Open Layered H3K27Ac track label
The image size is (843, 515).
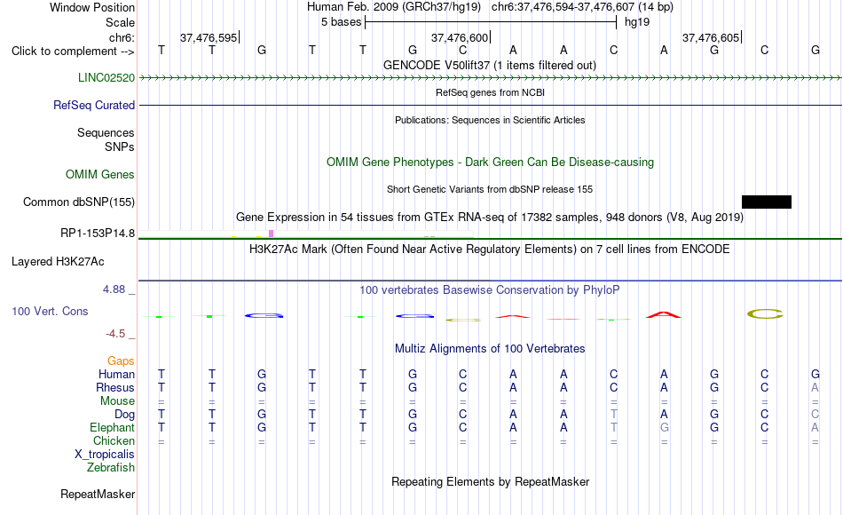point(58,262)
